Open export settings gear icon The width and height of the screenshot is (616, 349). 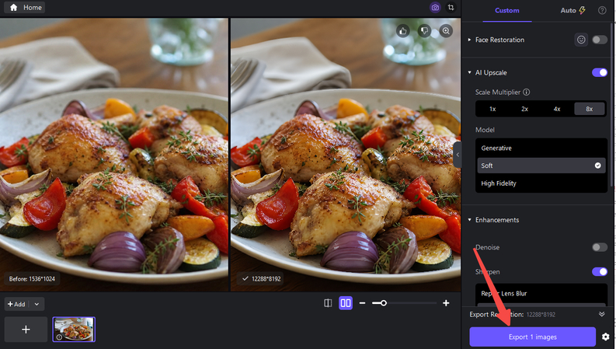(x=605, y=337)
